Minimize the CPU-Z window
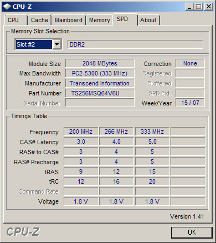 tap(189, 7)
